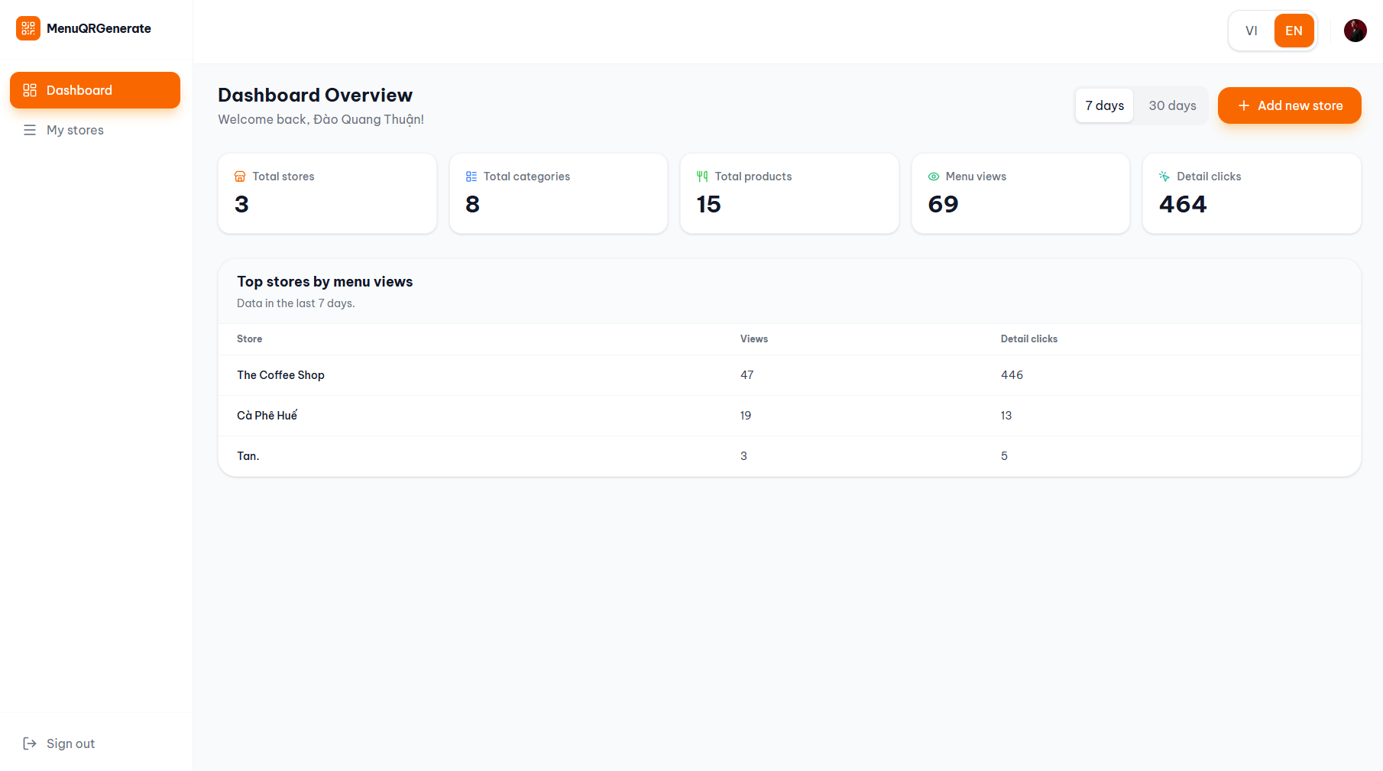Select The Coffee Shop store row
The image size is (1383, 771).
coord(789,375)
